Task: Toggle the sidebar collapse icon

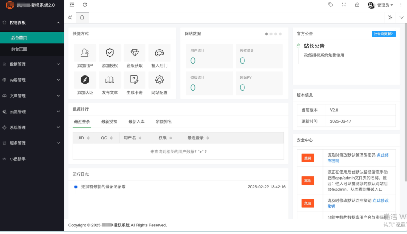Action: (x=72, y=5)
